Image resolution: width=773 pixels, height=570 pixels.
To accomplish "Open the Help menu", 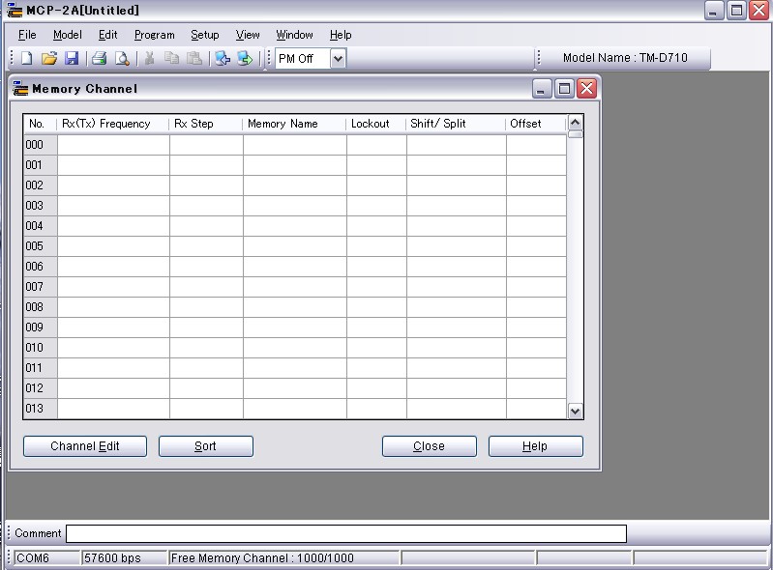I will [341, 35].
